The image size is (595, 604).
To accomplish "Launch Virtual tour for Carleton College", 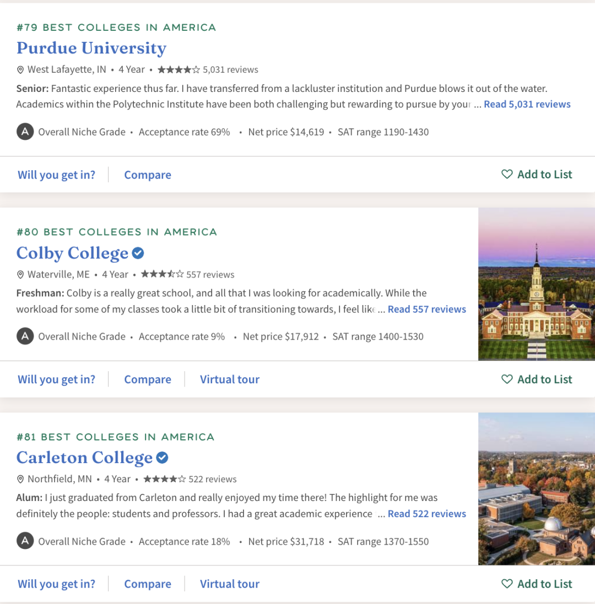I will (229, 584).
